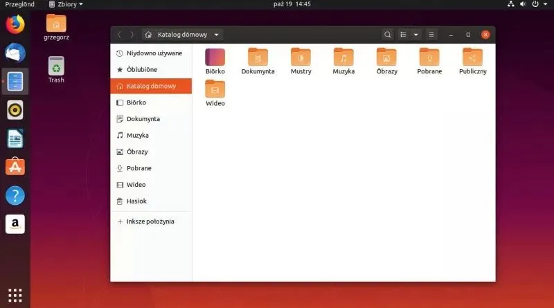
Task: Go to Pobrane in sidebar
Action: click(x=151, y=168)
